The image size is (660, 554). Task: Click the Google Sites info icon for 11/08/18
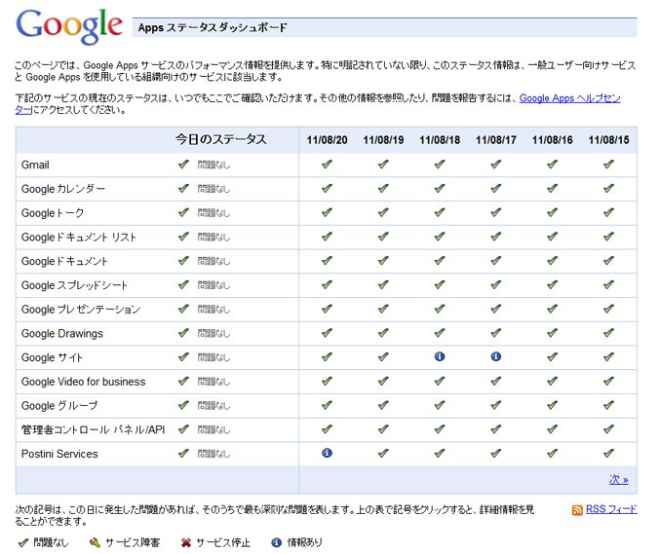click(440, 357)
